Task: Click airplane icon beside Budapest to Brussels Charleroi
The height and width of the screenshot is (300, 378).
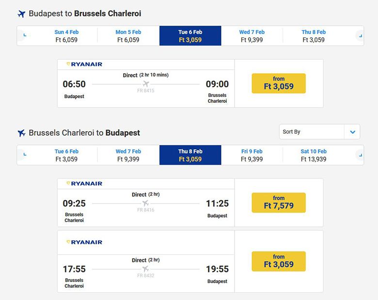Action: [21, 14]
